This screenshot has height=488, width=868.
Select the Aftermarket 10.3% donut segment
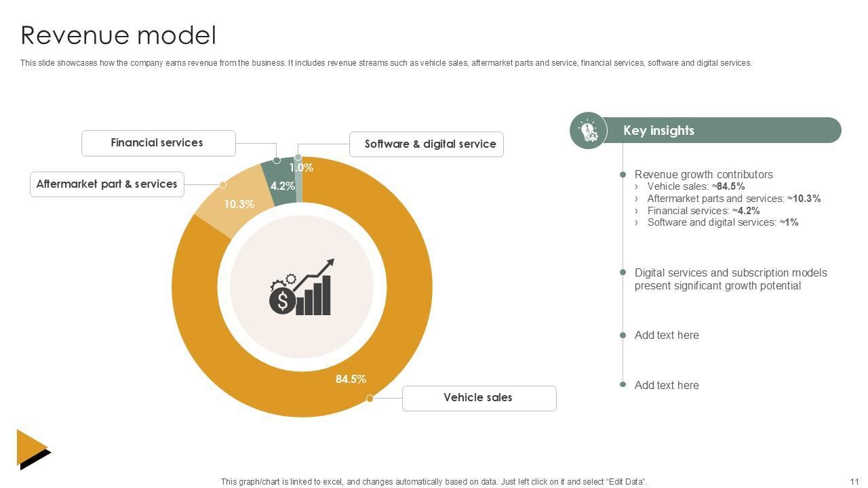click(x=234, y=201)
